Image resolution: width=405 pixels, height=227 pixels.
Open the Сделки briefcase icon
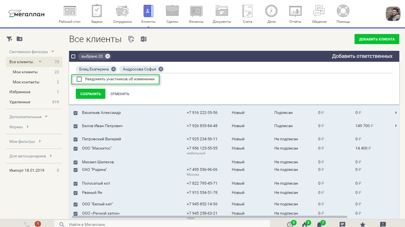172,12
